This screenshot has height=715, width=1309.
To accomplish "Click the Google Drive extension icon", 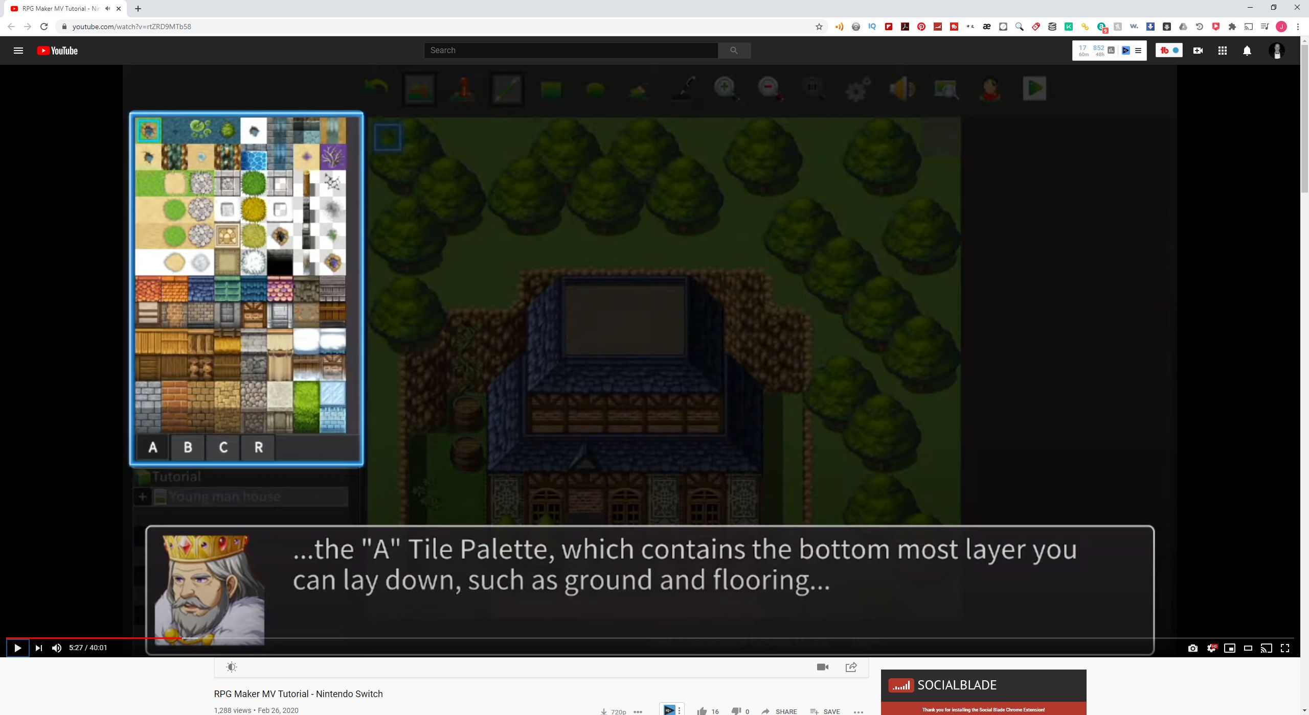I will (x=1183, y=27).
